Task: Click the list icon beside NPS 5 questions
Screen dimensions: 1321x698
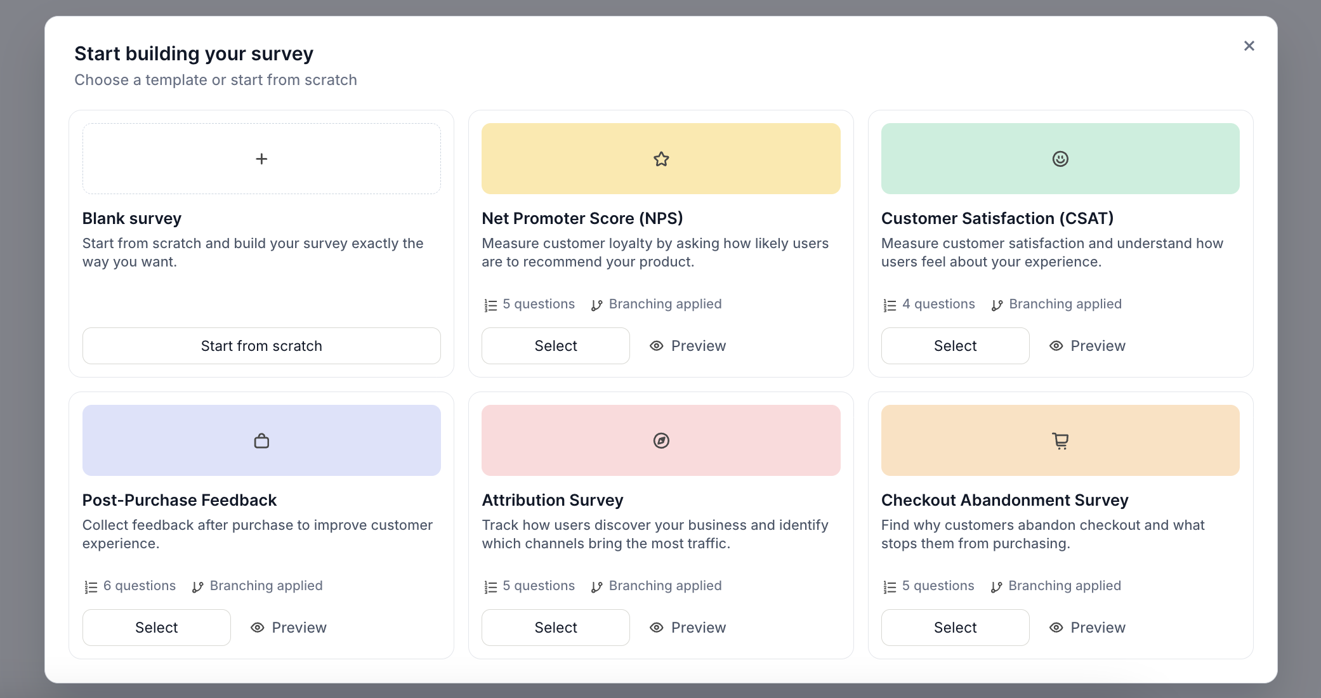Action: tap(490, 305)
